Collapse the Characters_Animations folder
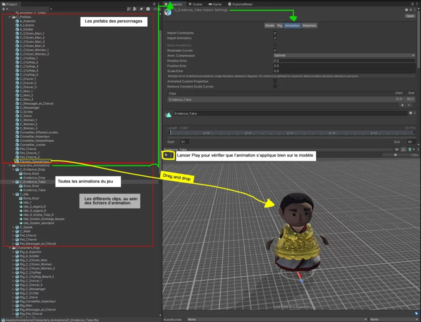The height and width of the screenshot is (322, 421). (10, 166)
